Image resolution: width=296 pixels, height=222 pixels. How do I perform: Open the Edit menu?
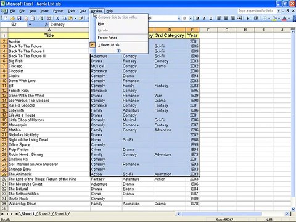(x=22, y=11)
